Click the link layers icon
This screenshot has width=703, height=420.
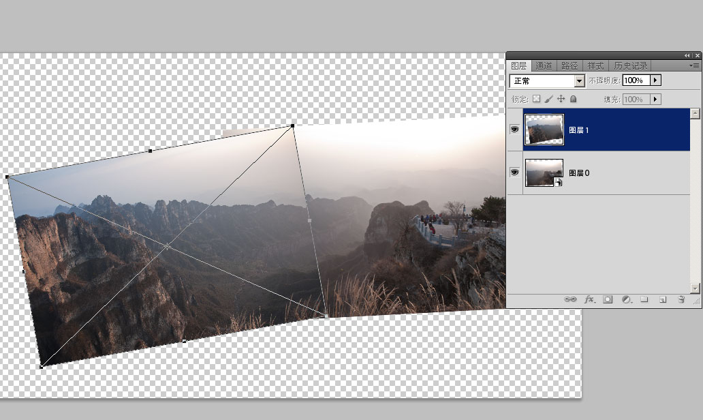click(x=571, y=299)
